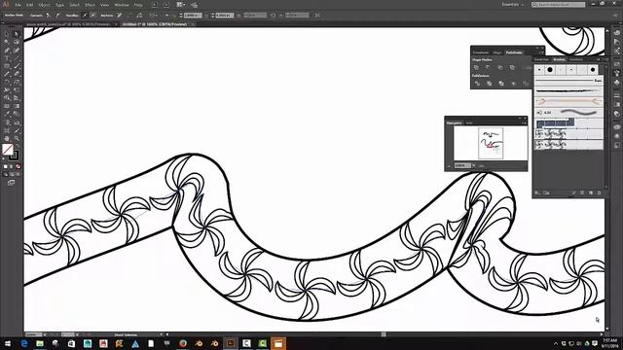Switch to Swatches tab
Screen dimensions: 623x350
coord(541,59)
